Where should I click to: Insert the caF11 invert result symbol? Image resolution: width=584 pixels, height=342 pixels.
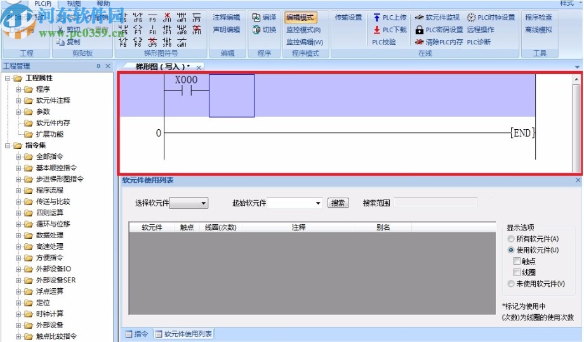click(182, 42)
